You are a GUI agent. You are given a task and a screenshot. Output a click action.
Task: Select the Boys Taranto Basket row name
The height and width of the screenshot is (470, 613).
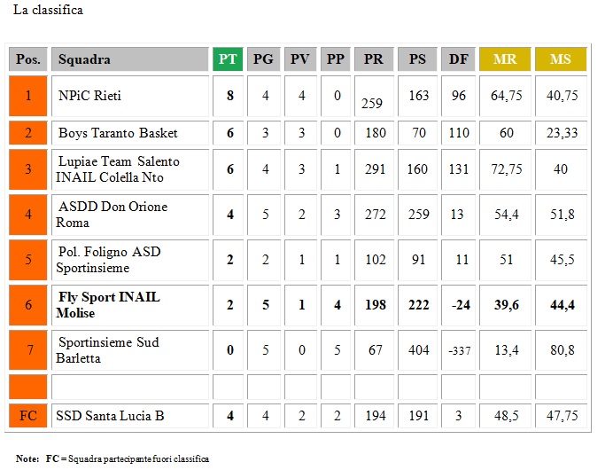(x=130, y=133)
